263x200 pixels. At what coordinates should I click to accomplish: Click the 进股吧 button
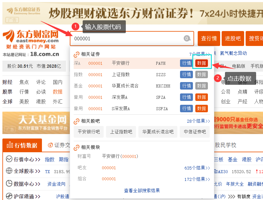click(233, 39)
